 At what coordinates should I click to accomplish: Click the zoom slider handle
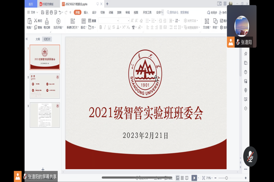coord(227,178)
